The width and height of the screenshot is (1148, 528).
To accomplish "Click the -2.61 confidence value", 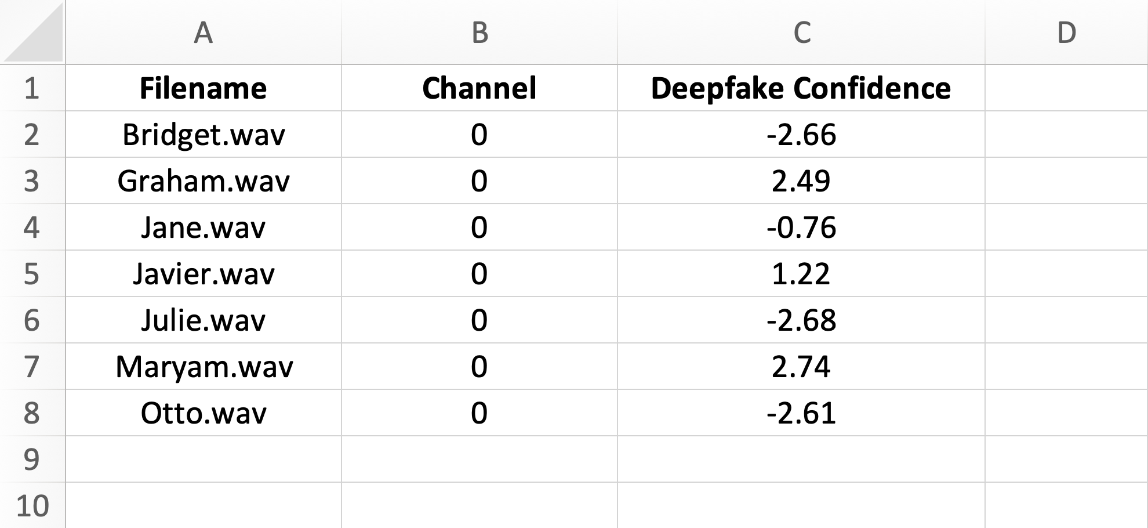I will click(x=801, y=413).
